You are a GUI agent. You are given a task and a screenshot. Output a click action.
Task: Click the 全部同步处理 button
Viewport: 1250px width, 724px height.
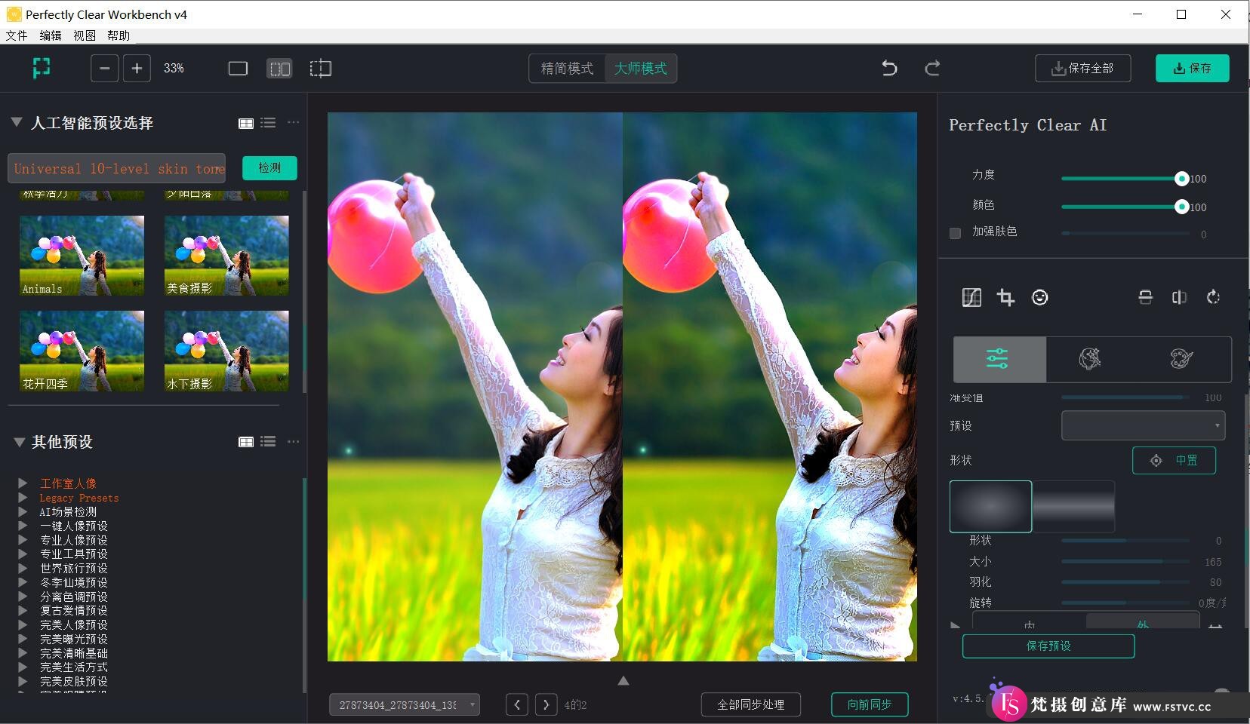tap(751, 704)
